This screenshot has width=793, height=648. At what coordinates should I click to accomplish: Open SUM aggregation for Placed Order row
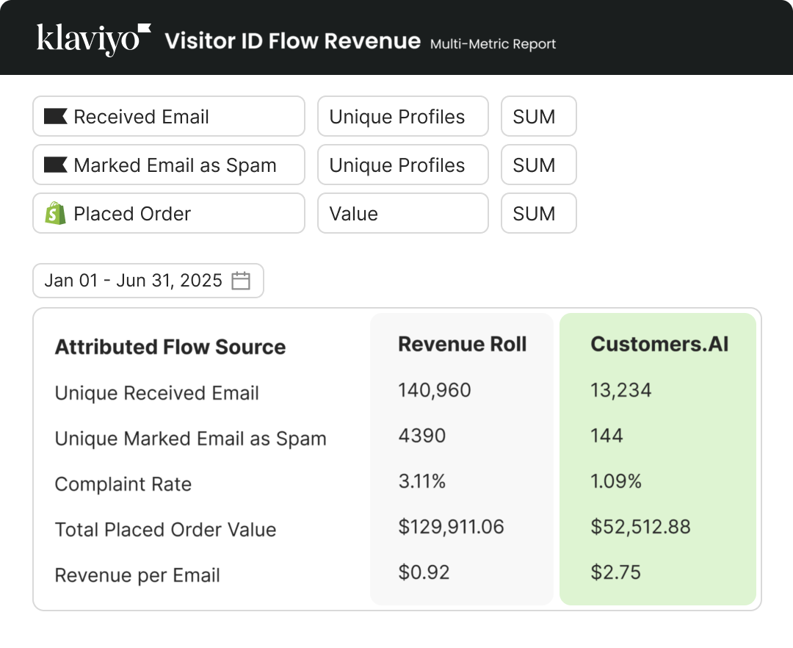pos(539,213)
